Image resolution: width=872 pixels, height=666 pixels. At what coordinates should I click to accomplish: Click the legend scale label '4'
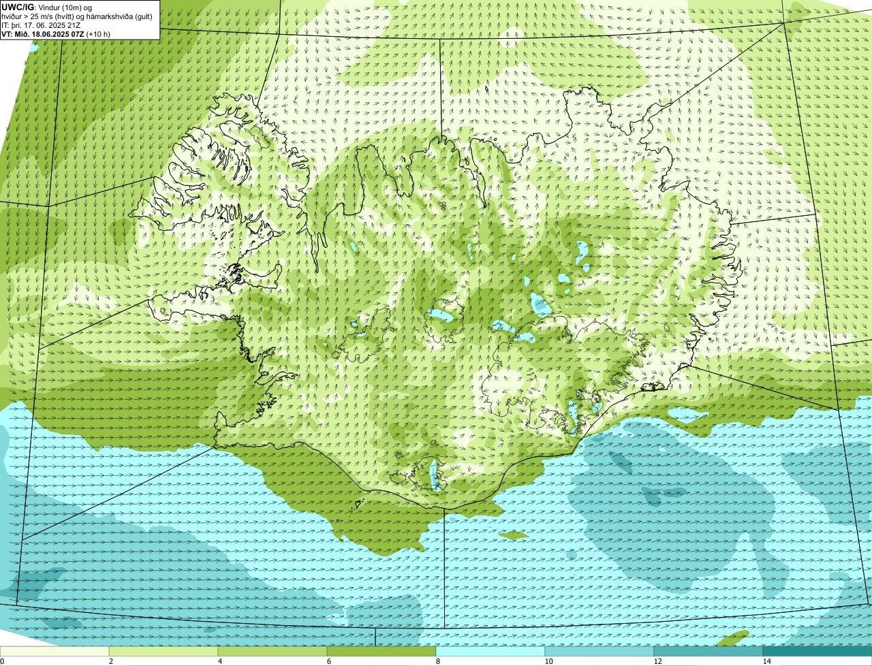coord(219,661)
